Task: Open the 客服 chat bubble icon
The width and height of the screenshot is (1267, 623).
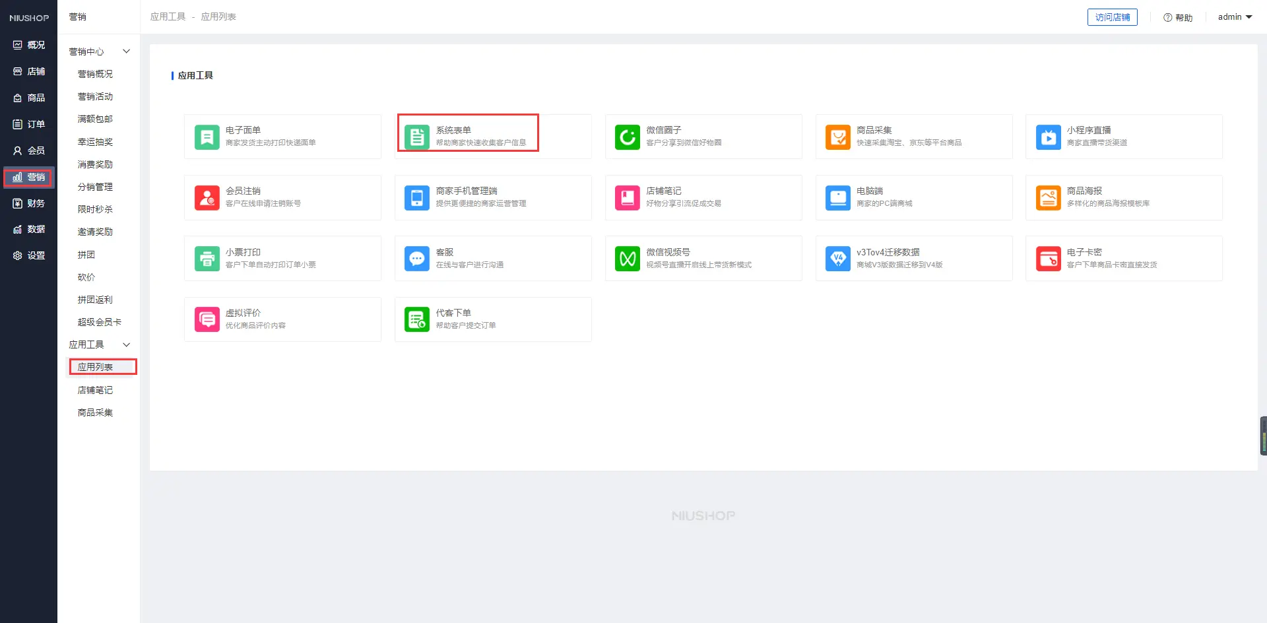Action: coord(416,259)
